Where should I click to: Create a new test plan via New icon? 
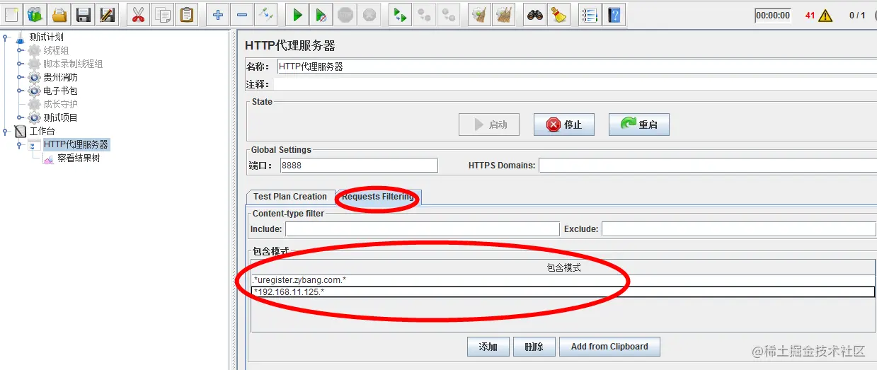tap(11, 14)
